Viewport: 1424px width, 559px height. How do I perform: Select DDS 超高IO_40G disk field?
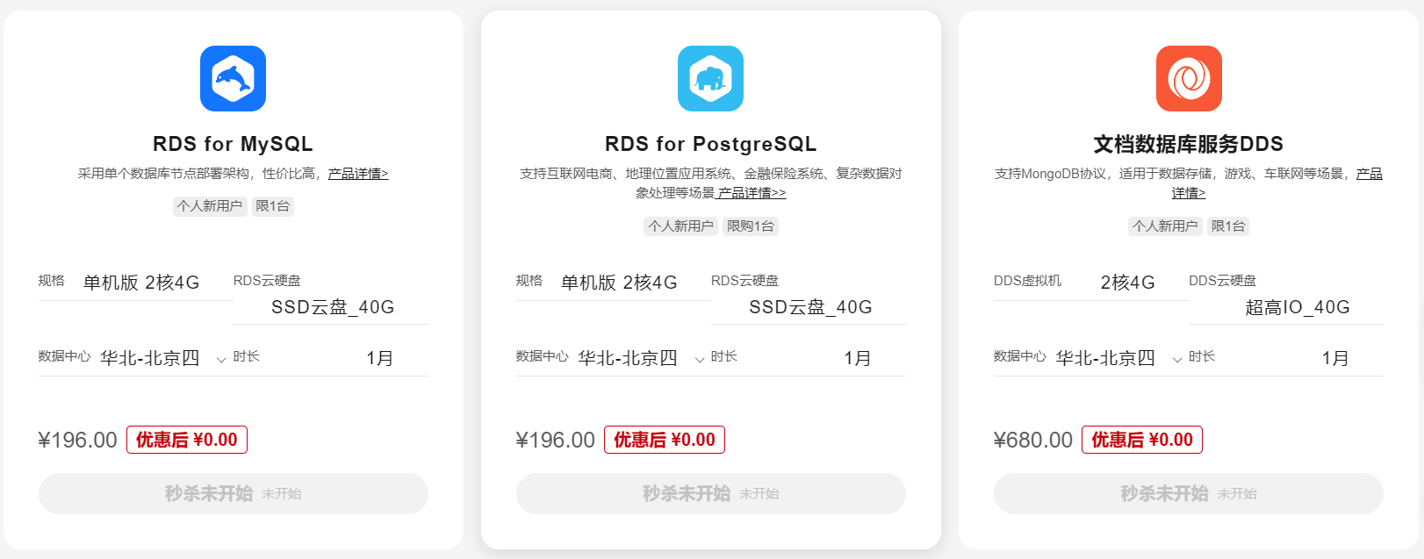coord(1286,307)
